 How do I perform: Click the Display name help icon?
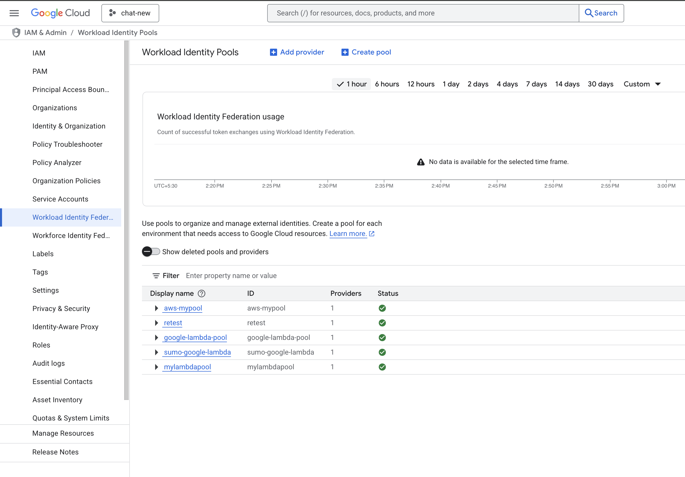202,293
